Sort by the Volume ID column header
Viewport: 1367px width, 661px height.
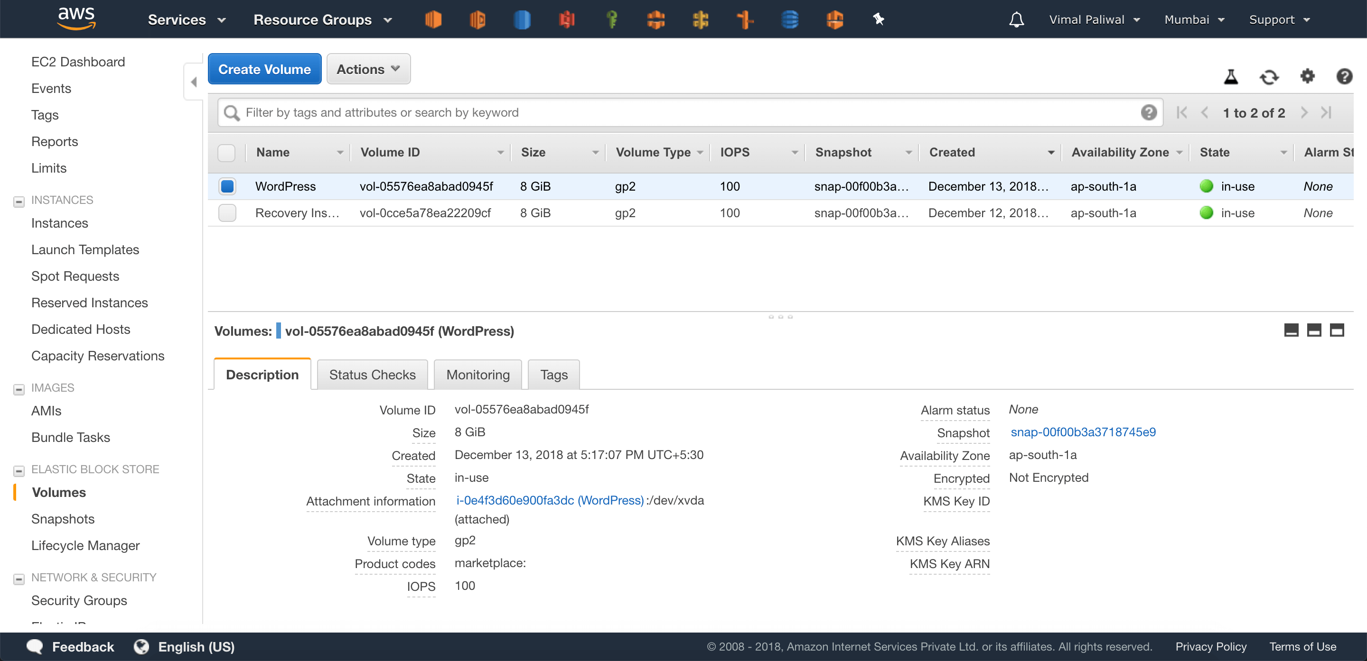[x=431, y=153]
